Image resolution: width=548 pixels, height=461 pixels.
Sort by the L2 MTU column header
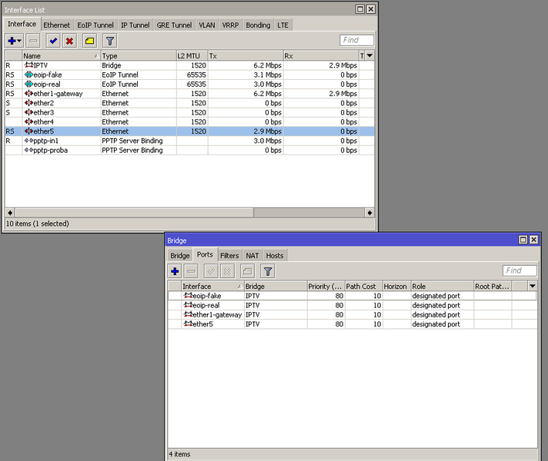(192, 56)
